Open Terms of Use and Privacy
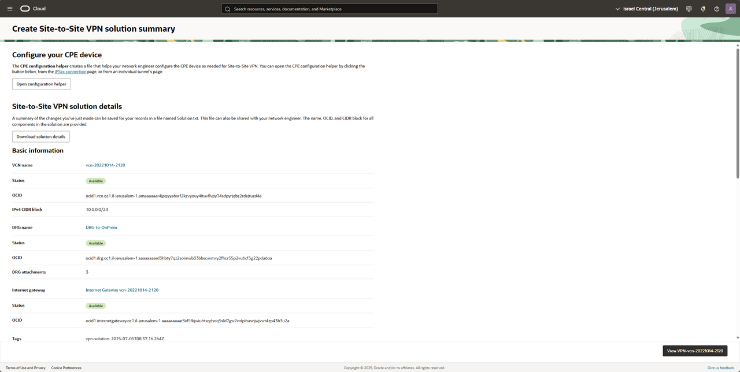The image size is (740, 372). [x=25, y=368]
